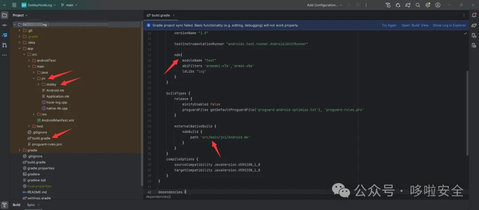Click the editor vertical scrollbar
This screenshot has width=479, height=210.
467,113
